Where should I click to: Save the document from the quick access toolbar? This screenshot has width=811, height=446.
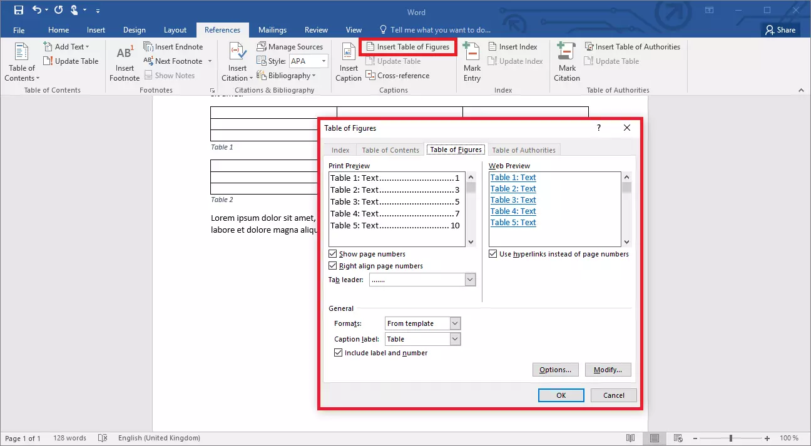(x=19, y=10)
